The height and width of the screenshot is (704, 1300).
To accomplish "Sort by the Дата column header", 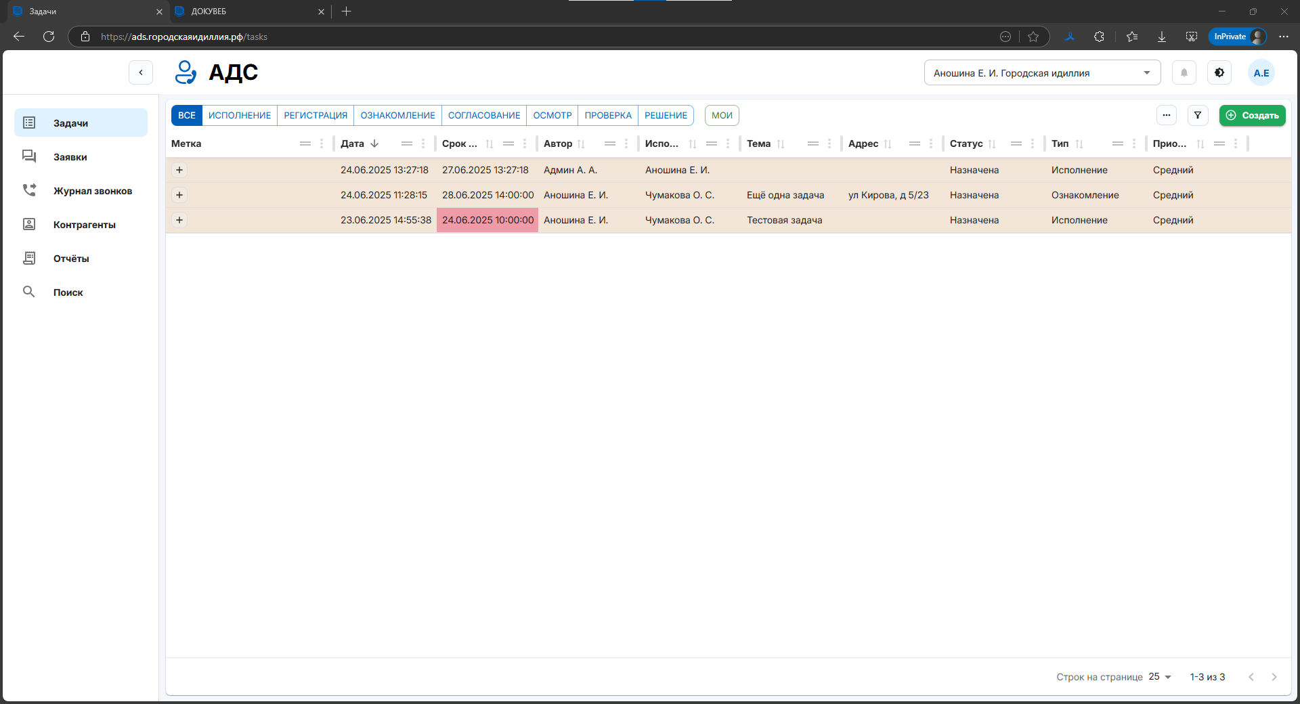I will tap(353, 144).
